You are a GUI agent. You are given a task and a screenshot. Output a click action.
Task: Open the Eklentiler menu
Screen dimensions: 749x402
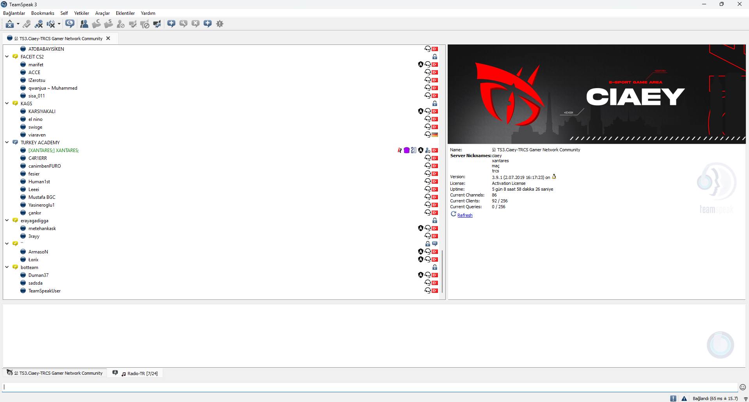coord(125,13)
